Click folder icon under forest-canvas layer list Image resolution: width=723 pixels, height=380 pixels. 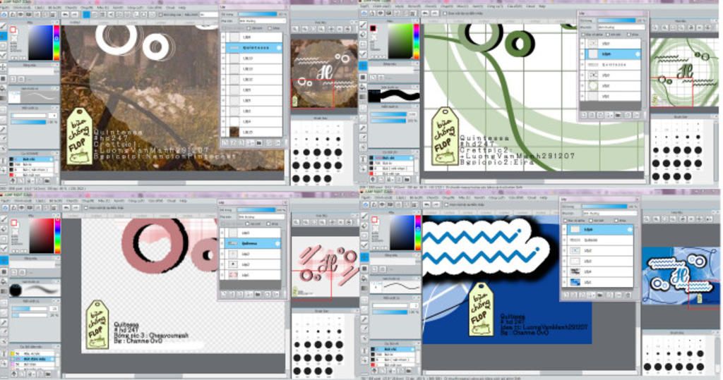coord(258,143)
